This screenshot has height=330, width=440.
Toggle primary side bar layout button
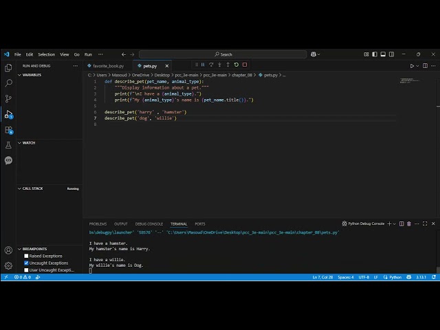click(375, 54)
